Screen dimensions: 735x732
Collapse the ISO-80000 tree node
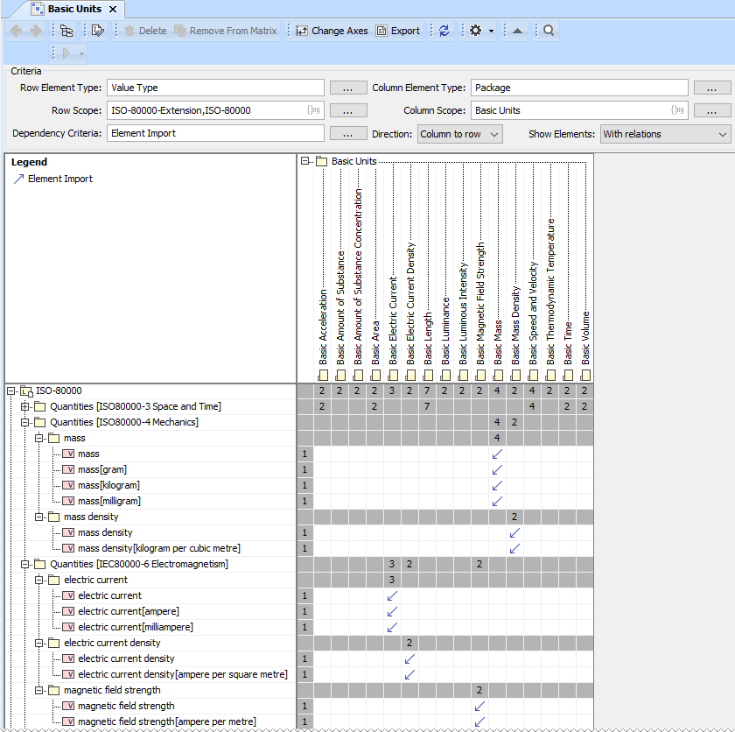10,391
